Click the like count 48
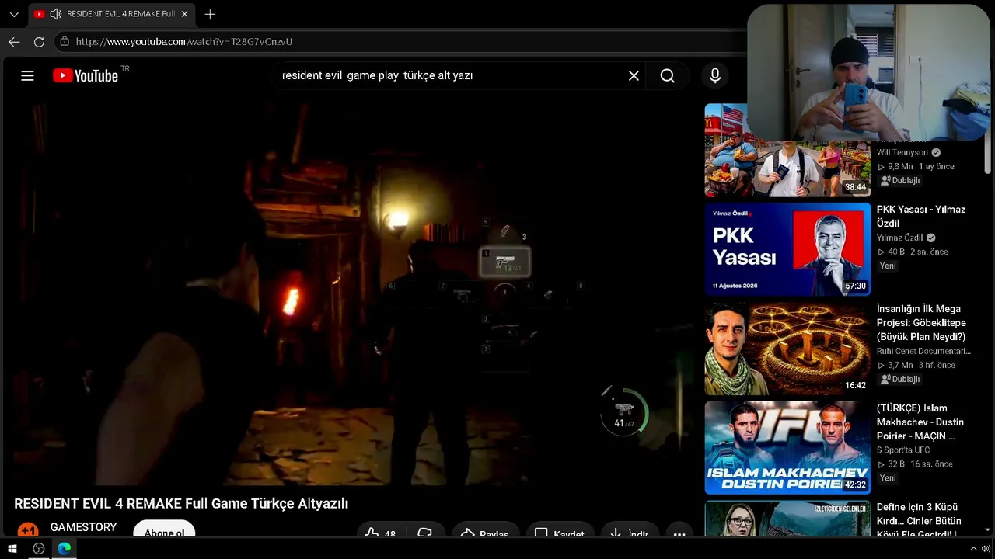This screenshot has width=995, height=559. pyautogui.click(x=390, y=534)
